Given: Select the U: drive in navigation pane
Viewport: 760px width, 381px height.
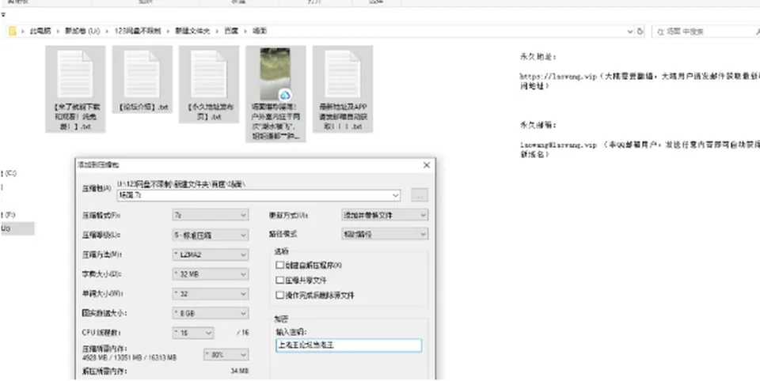Looking at the screenshot, I should click(x=17, y=228).
